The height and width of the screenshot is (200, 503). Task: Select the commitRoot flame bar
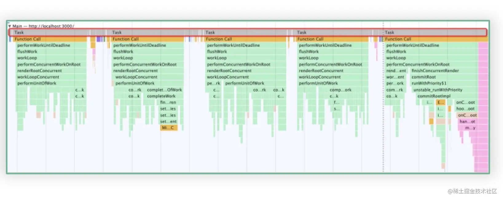tap(444, 77)
